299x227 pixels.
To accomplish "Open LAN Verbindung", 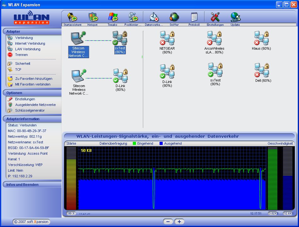I will click(x=28, y=49).
